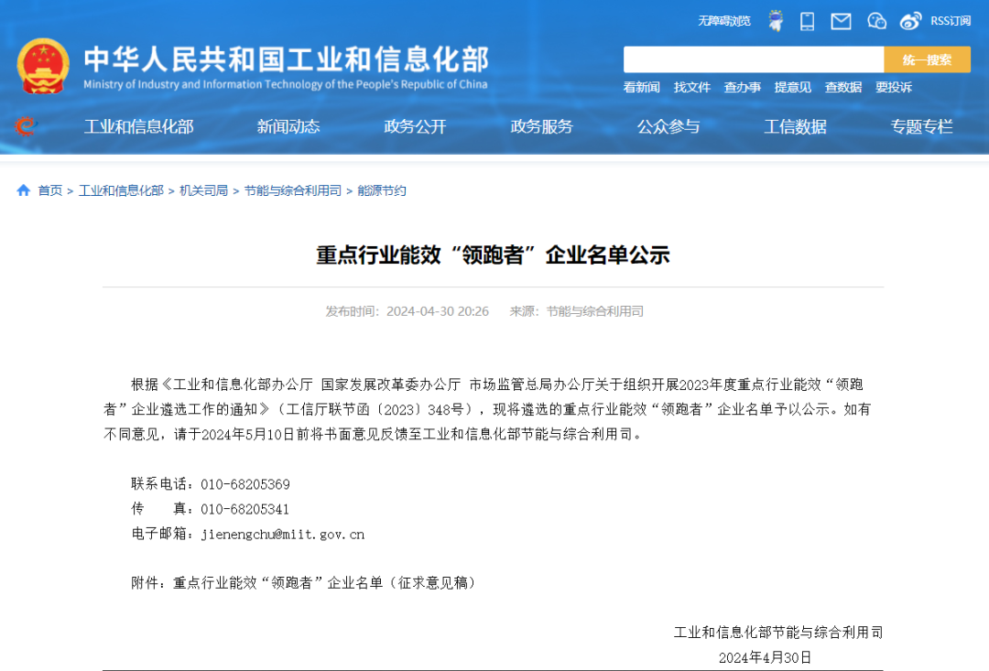This screenshot has height=671, width=989.
Task: Click the article title 重点行业能效“领跑者”企业名单公示
Action: [493, 254]
